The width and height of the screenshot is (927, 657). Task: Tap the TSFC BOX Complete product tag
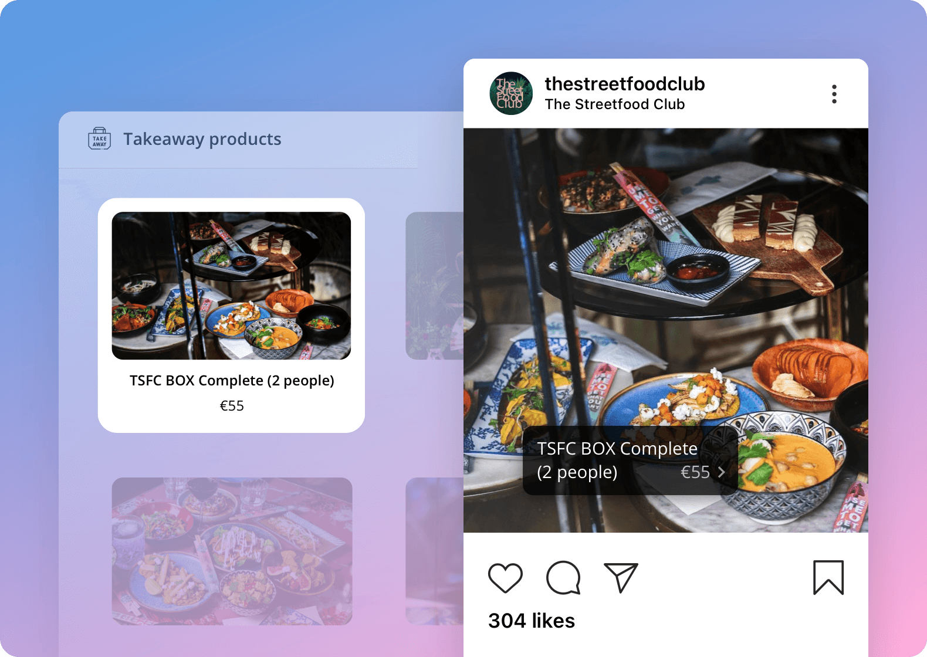click(x=630, y=460)
